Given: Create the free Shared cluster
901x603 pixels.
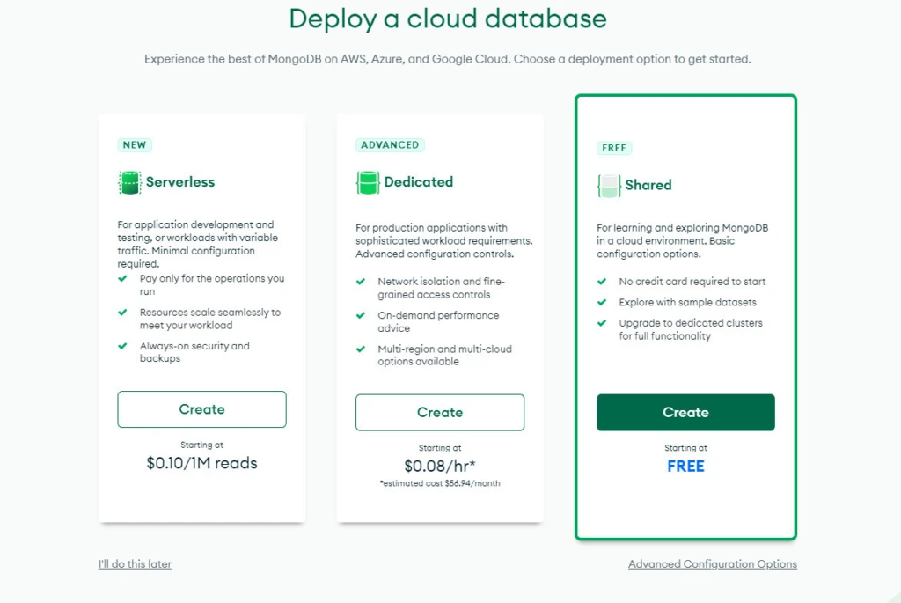Looking at the screenshot, I should pos(685,412).
